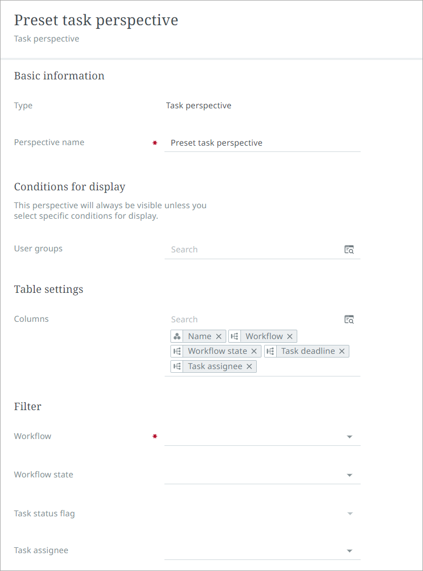The height and width of the screenshot is (571, 423).
Task: Open the Task status flag dropdown
Action: pos(349,514)
